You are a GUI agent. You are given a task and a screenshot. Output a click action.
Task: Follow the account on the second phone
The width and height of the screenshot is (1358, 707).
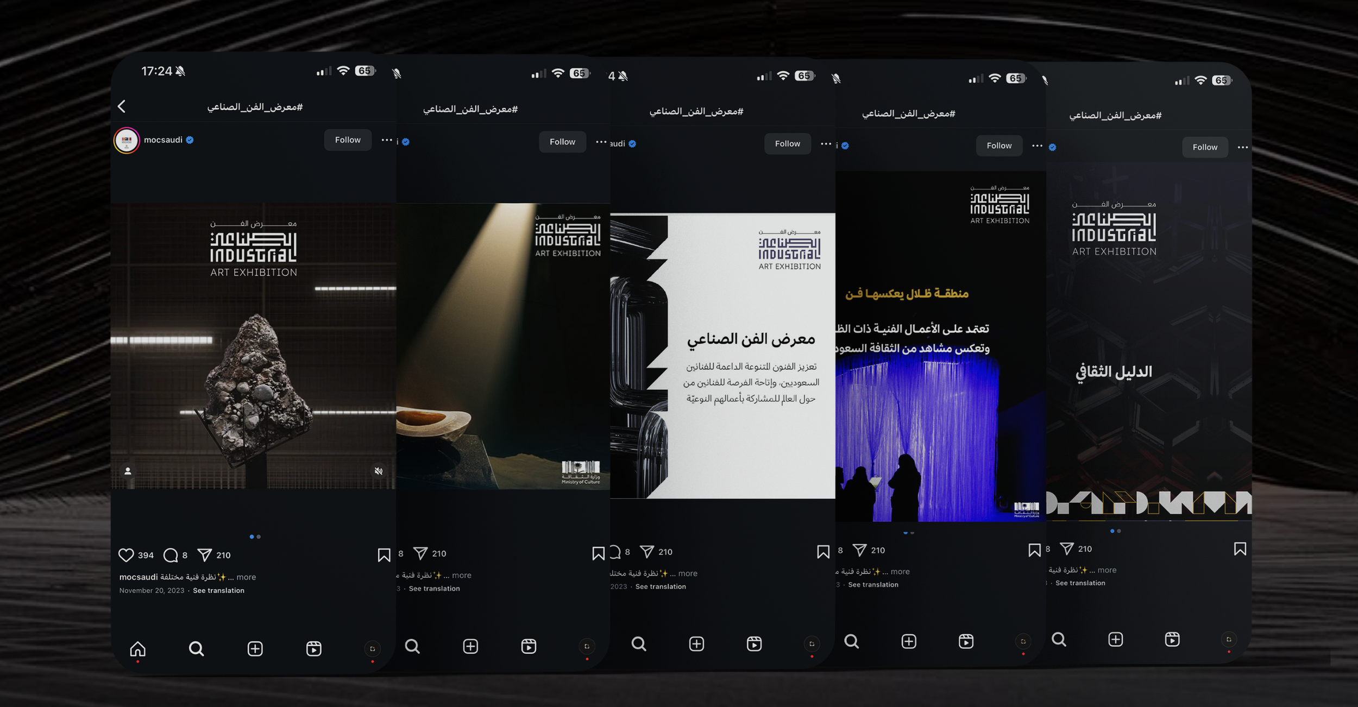point(562,142)
